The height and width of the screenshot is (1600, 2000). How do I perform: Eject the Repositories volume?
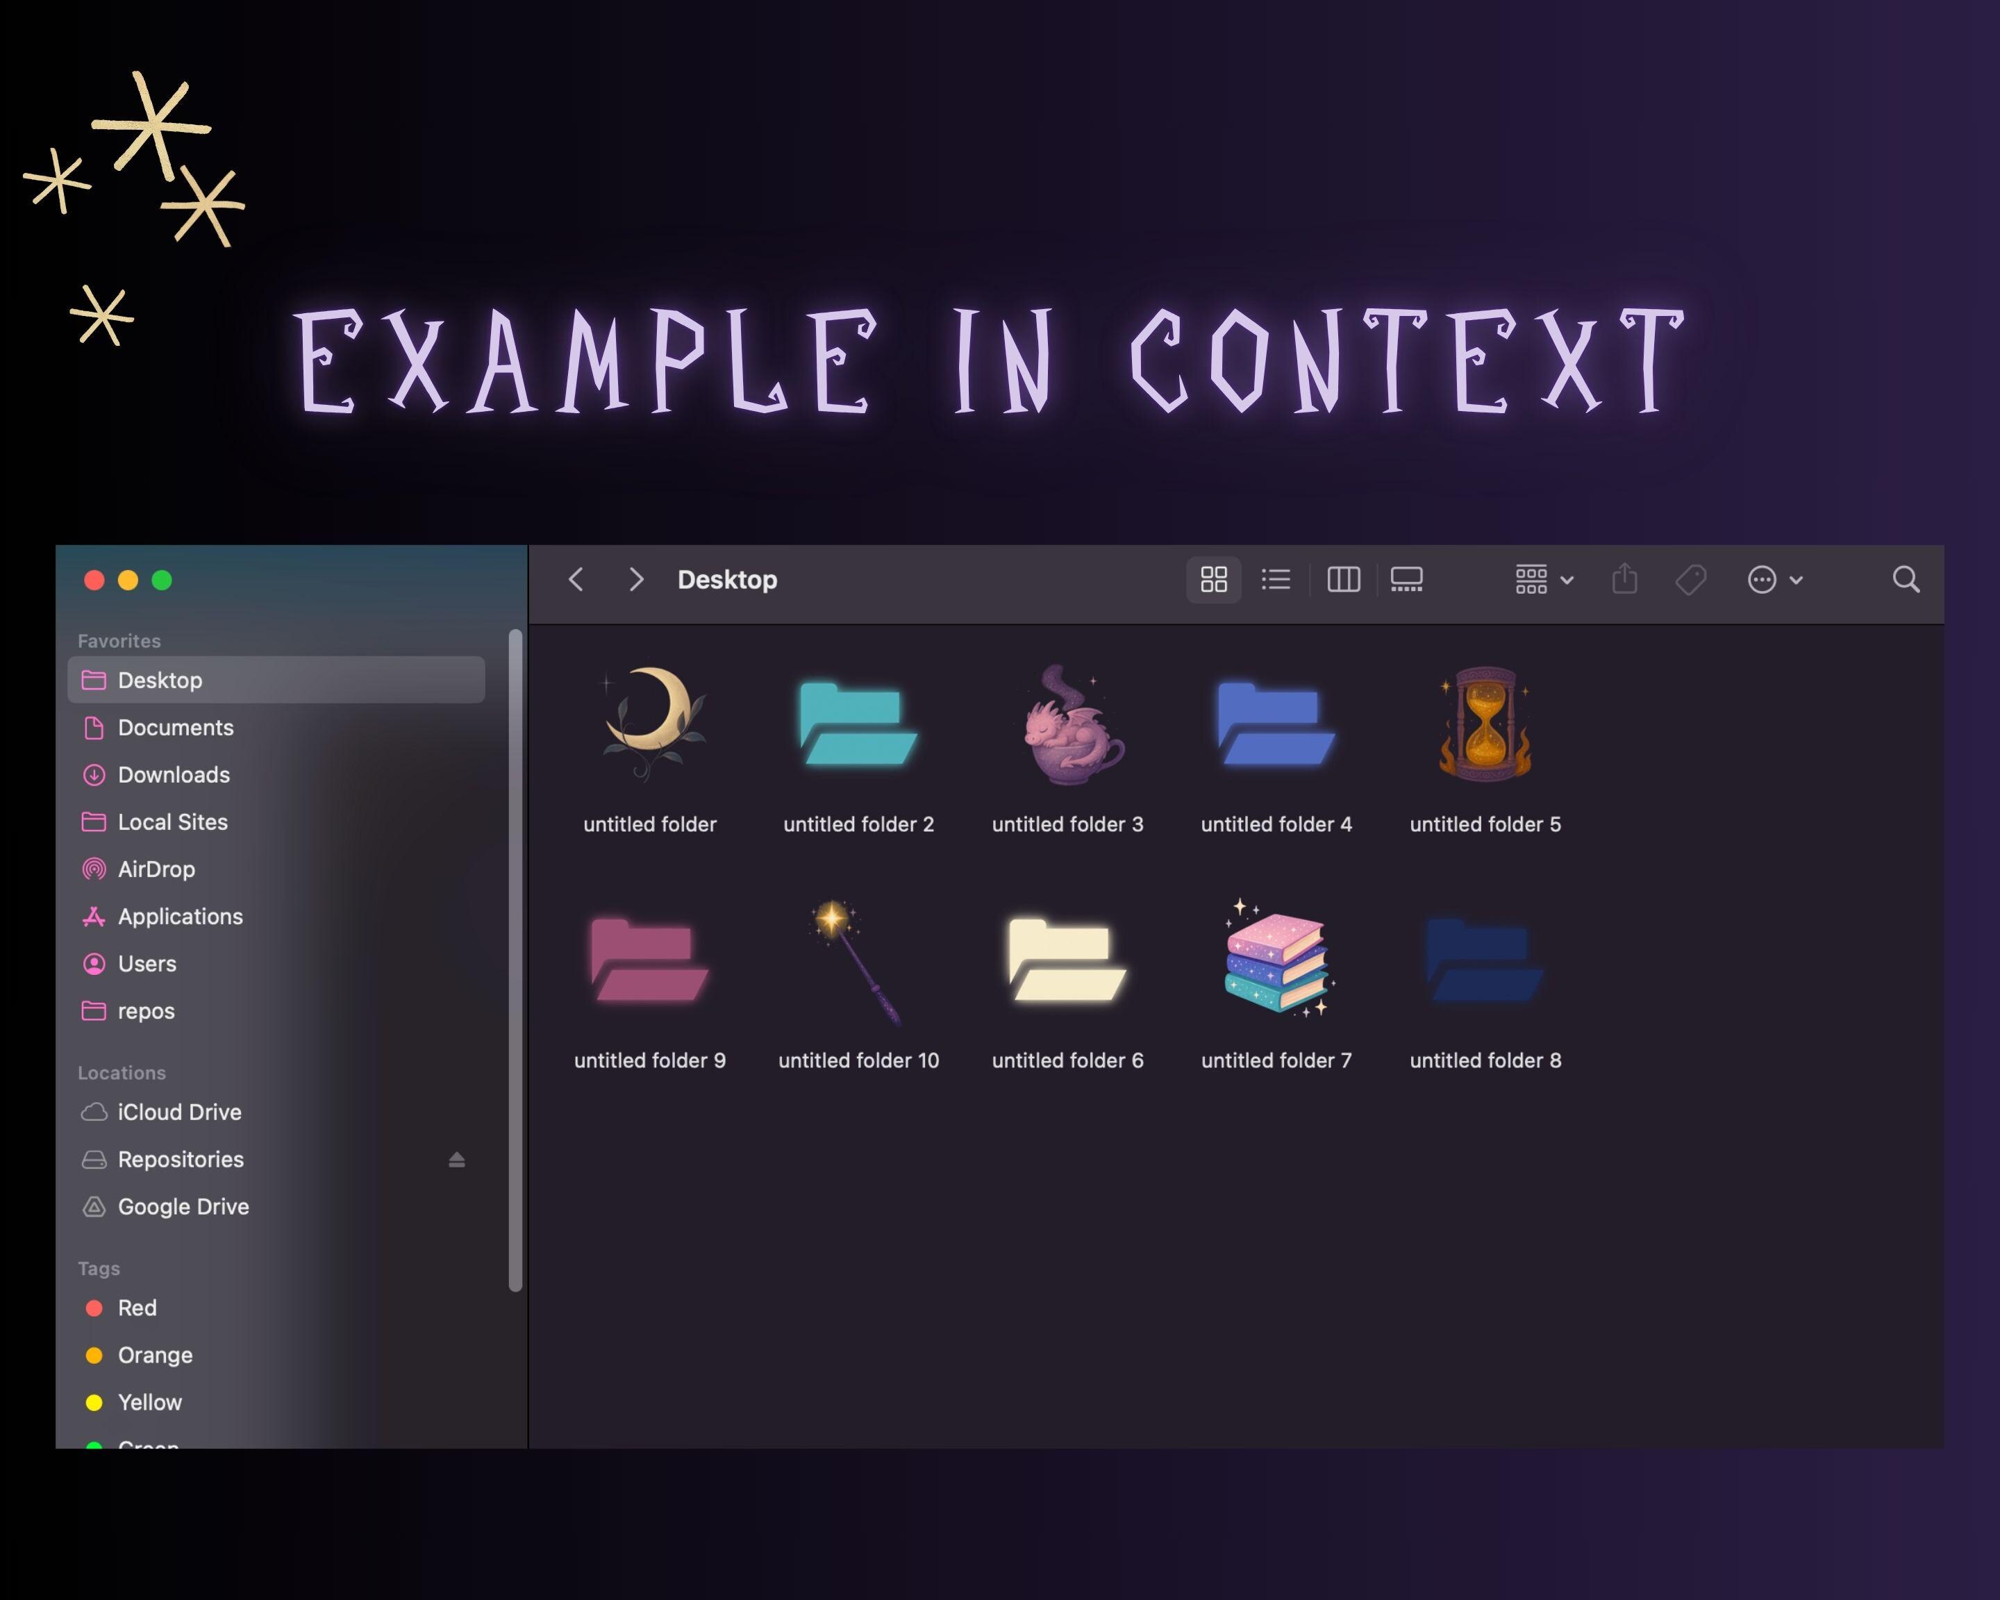click(x=456, y=1160)
